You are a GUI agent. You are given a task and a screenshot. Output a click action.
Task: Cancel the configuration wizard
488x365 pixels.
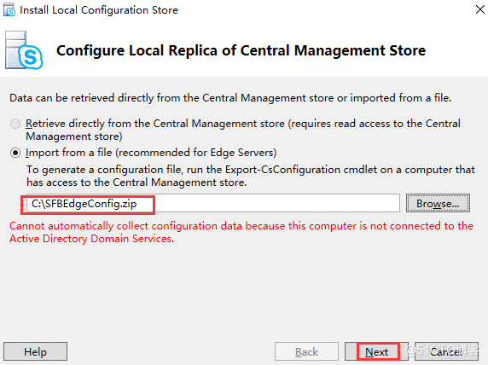[446, 351]
